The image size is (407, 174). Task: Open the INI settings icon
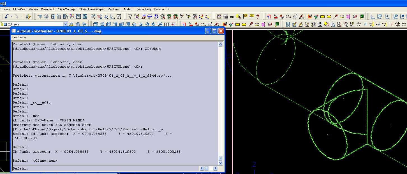coord(232,17)
